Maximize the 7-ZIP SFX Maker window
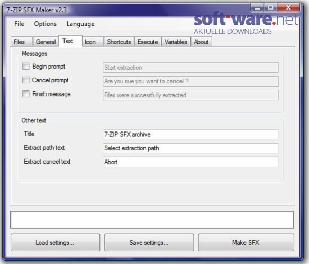Screen dimensions: 309x264 click(271, 8)
